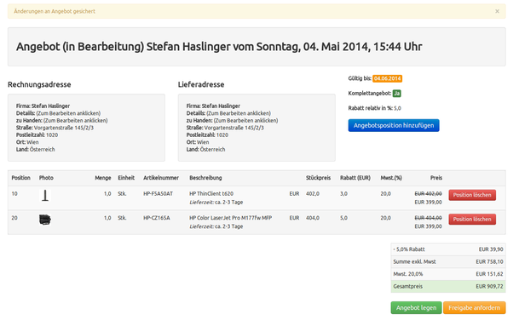The image size is (519, 326).
Task: Click Rechnungsadresse street 'Vorgartenstraße 145/2/3'
Action: click(x=64, y=128)
